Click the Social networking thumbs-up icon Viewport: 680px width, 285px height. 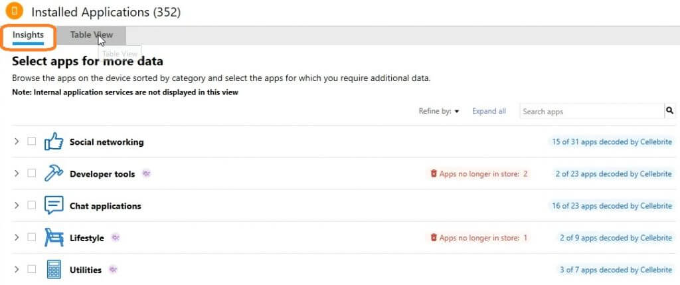pos(53,142)
